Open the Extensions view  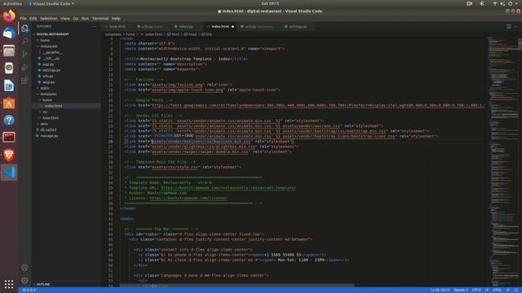point(24,81)
